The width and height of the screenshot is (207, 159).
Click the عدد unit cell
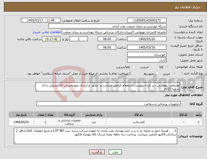94,122
